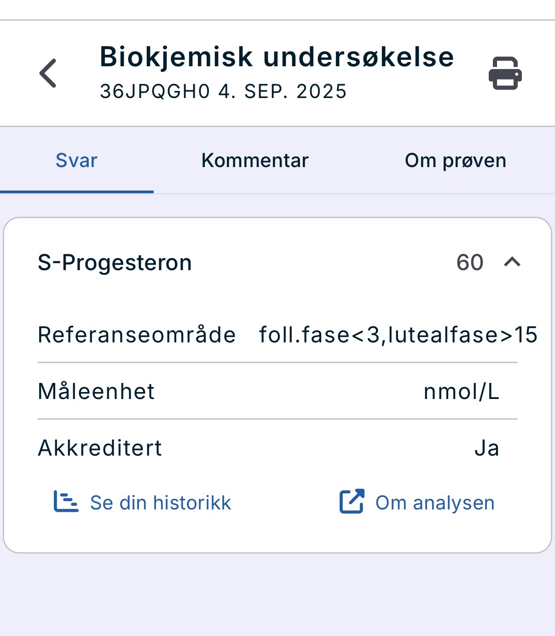Viewport: 555px width, 636px height.
Task: Click the reference range foll.fase<3,lutealfase>15
Action: tap(398, 335)
